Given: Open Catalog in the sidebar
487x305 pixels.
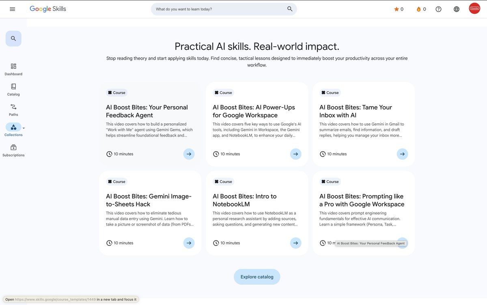Looking at the screenshot, I should point(13,90).
